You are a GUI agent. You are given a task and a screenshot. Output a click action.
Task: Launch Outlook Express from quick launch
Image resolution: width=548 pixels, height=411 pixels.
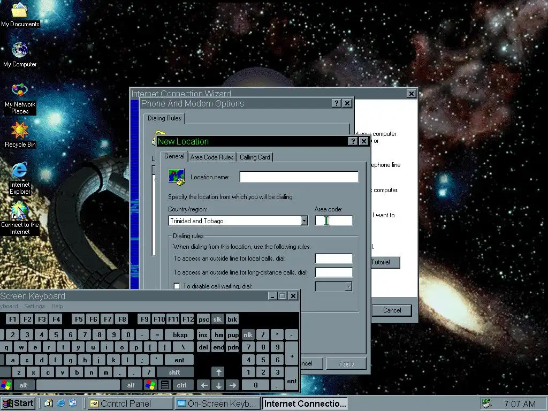click(x=73, y=404)
